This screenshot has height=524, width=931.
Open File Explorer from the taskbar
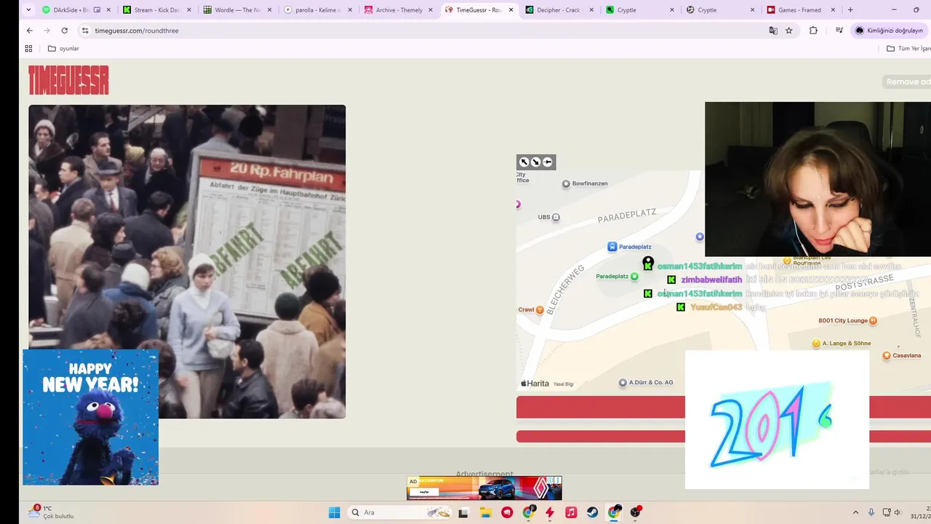click(x=485, y=512)
